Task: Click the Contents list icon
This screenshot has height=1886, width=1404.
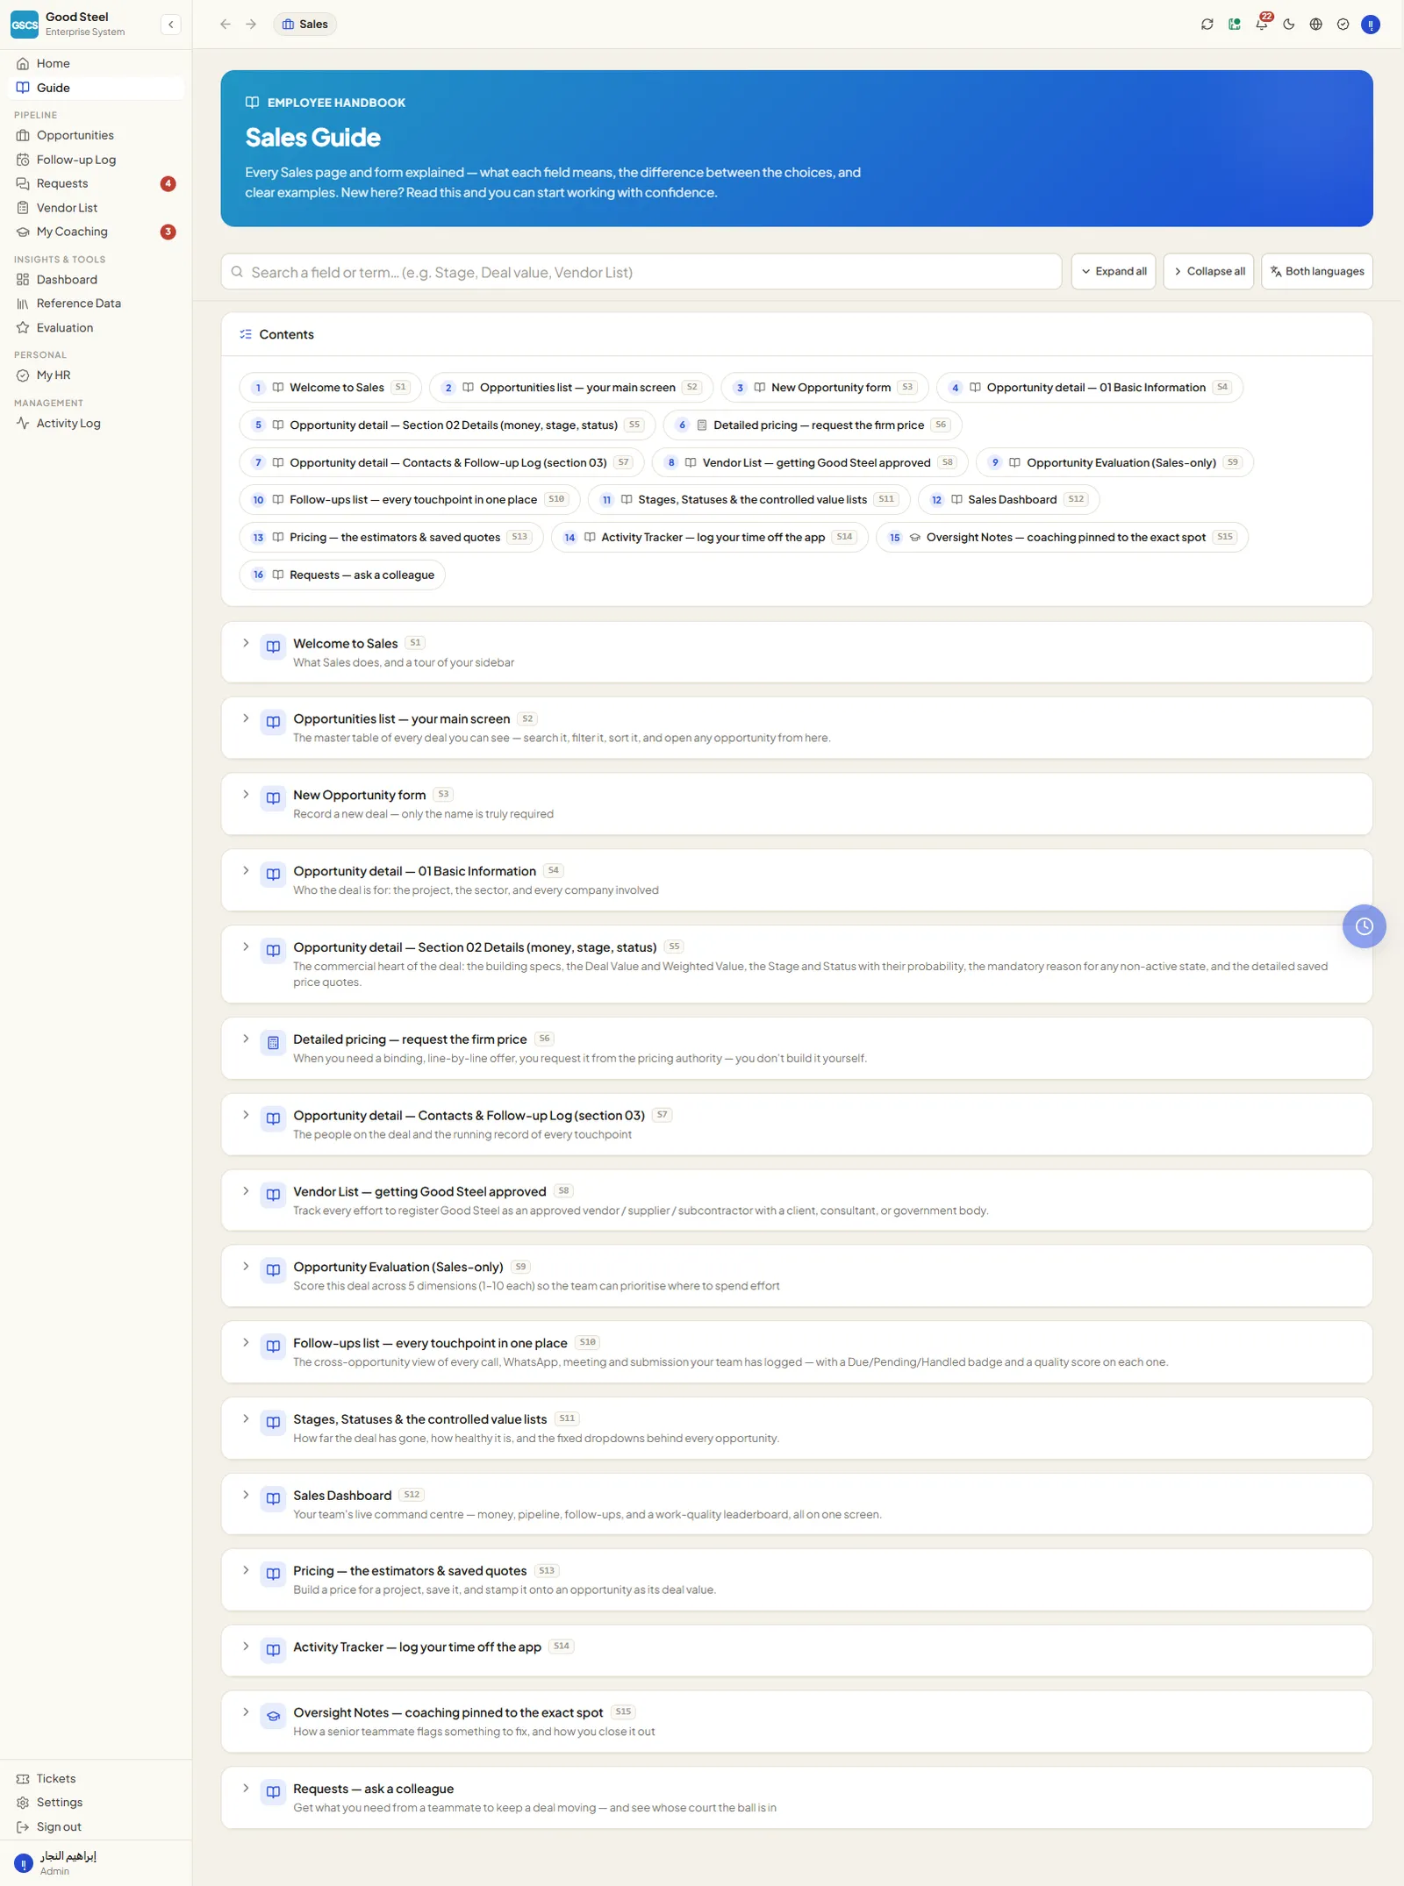Action: click(246, 334)
